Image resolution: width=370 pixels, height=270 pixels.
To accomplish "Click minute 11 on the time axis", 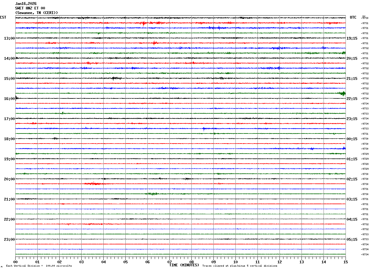I will (x=257, y=262).
